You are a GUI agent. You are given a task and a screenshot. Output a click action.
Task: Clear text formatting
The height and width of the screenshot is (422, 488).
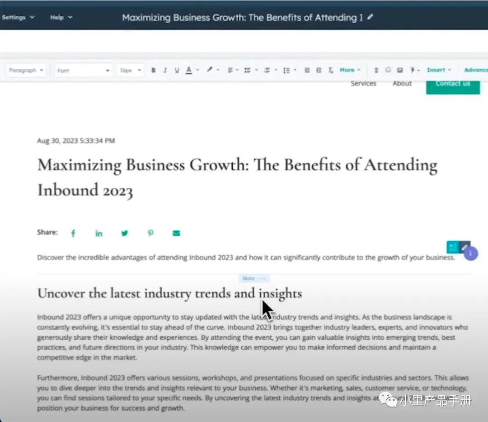click(330, 71)
